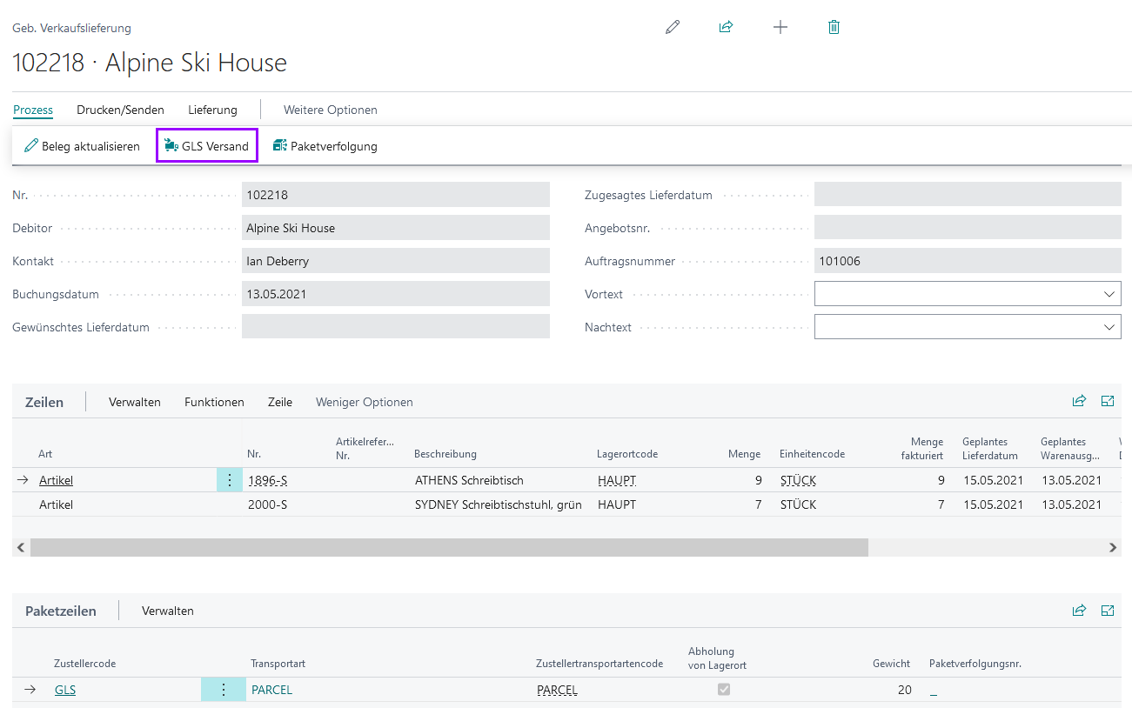Screen dimensions: 1132x708
Task: Click the HAUPT location of ATHENS line
Action: 617,480
